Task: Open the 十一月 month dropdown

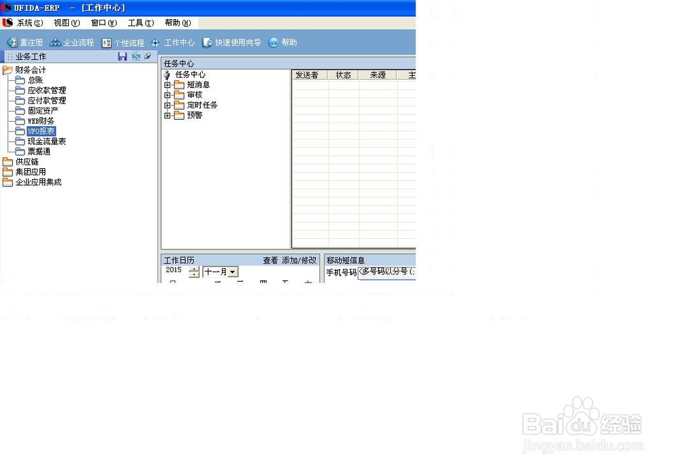Action: [233, 272]
